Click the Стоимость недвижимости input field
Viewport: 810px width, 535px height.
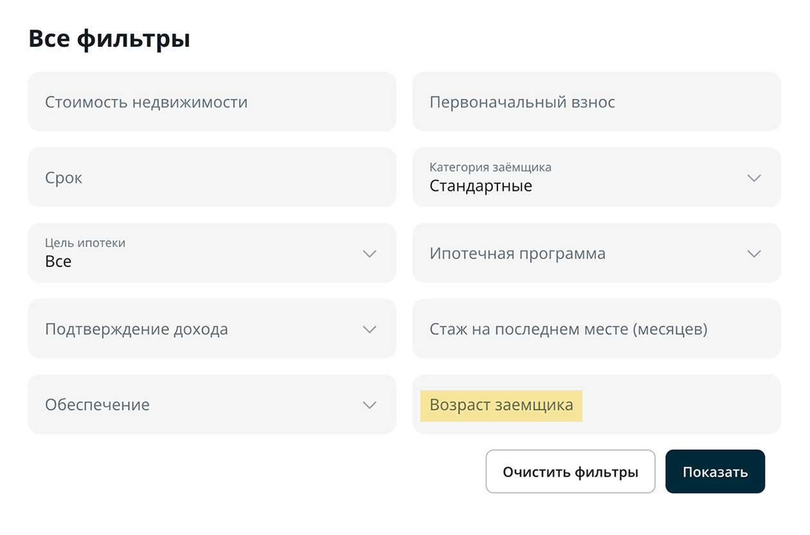click(212, 102)
